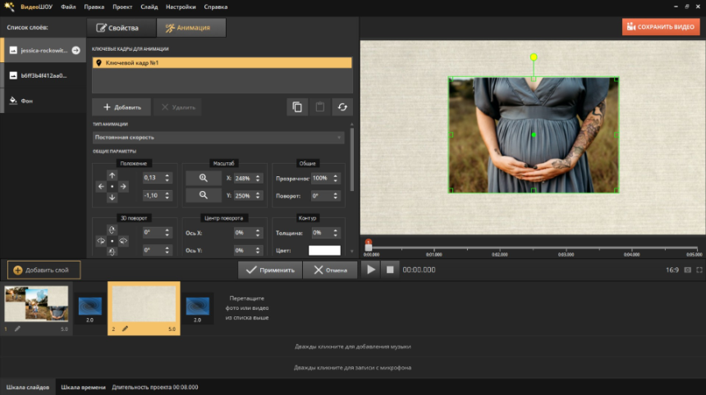Open the Файл menu
The width and height of the screenshot is (706, 395).
pos(68,7)
